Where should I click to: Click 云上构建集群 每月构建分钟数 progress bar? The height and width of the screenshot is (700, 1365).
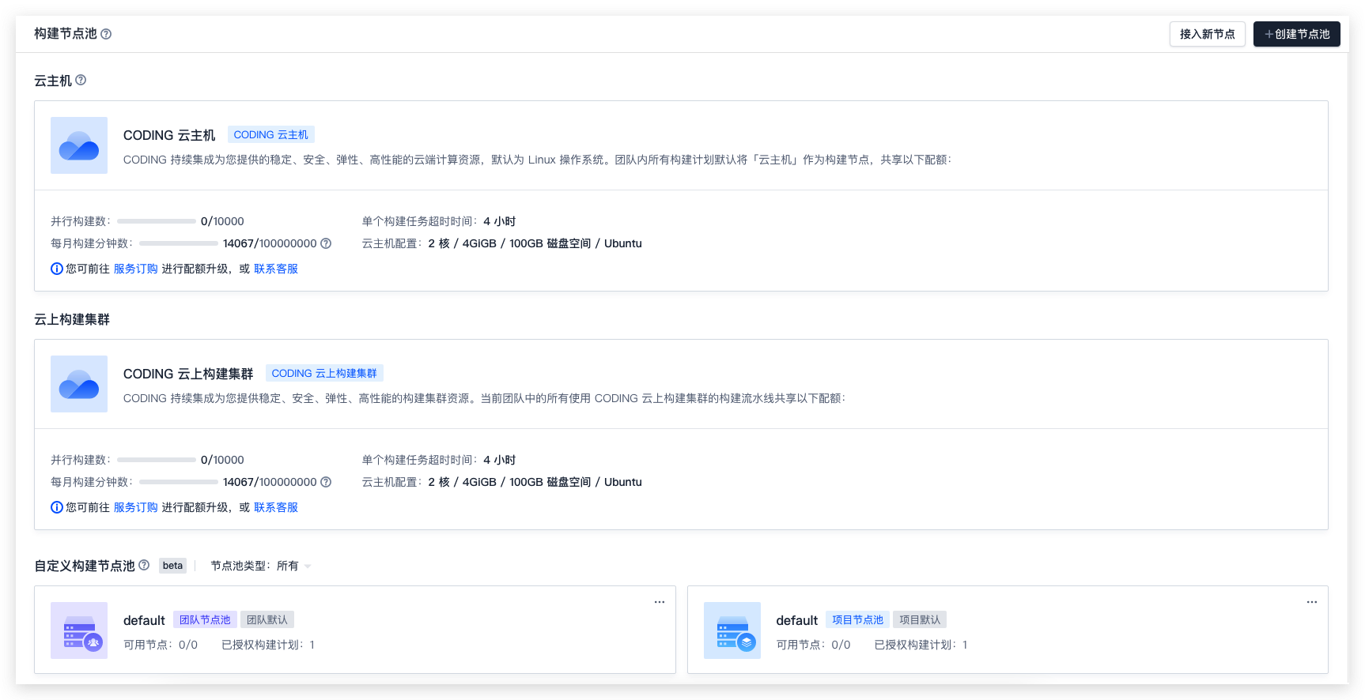(179, 482)
